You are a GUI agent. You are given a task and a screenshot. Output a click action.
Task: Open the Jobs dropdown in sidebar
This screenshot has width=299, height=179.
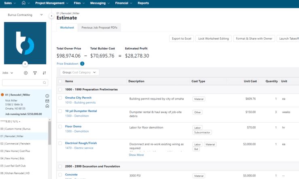[8, 73]
